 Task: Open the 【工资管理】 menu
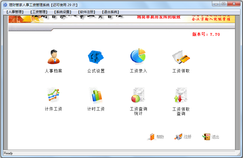pyautogui.click(x=39, y=12)
